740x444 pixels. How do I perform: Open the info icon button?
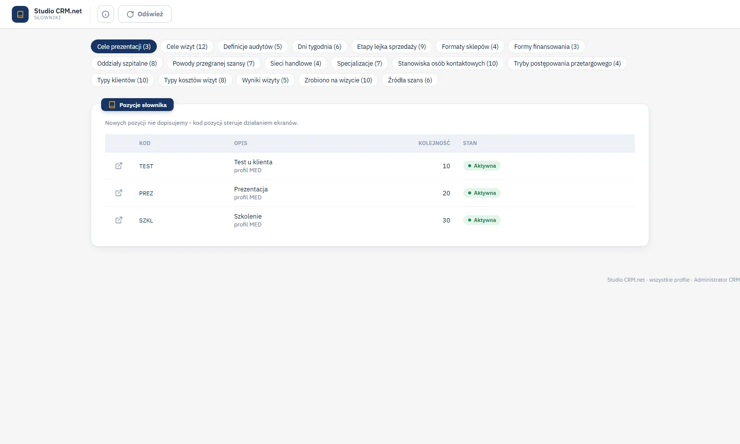106,14
